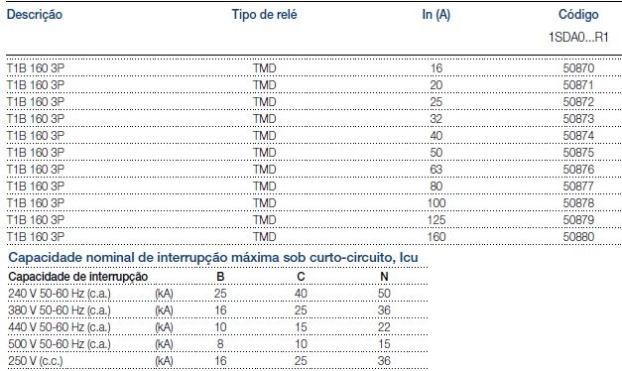
Task: Click the B column header
Action: [x=220, y=277]
